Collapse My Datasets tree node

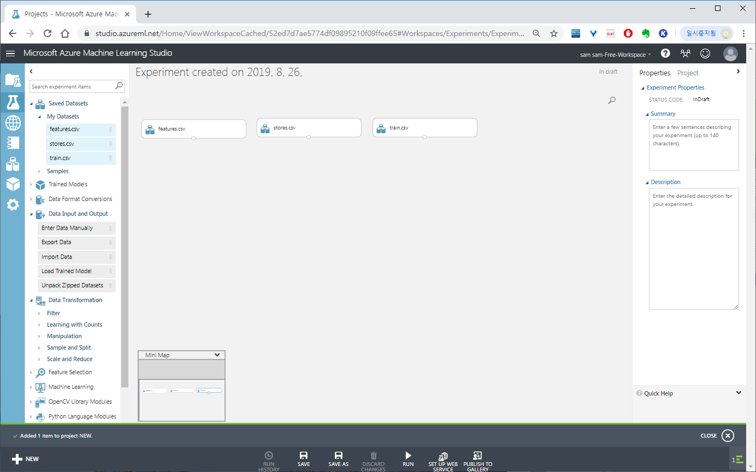40,116
